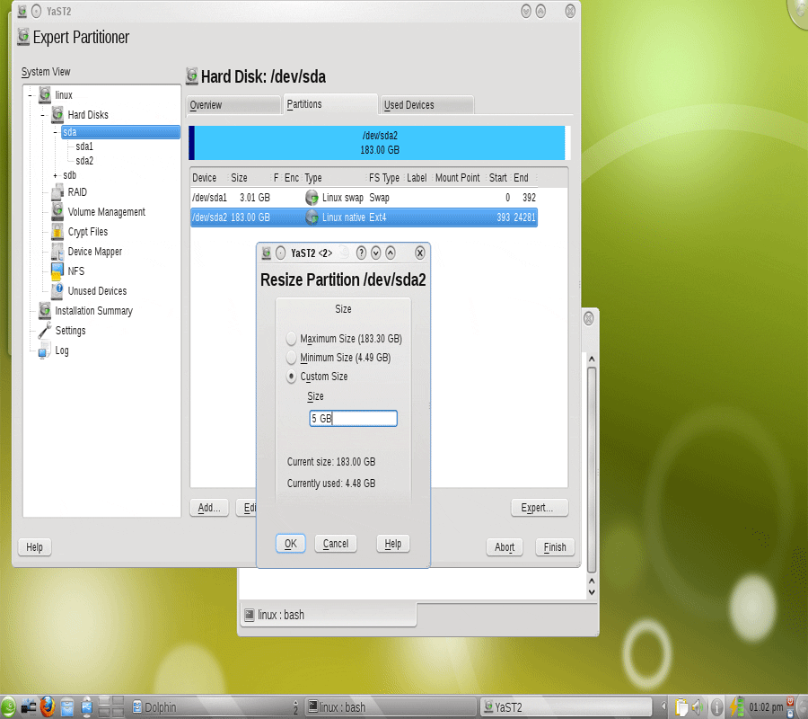
Task: Click the shade-down arrow in resize dialog titlebar
Action: 375,253
